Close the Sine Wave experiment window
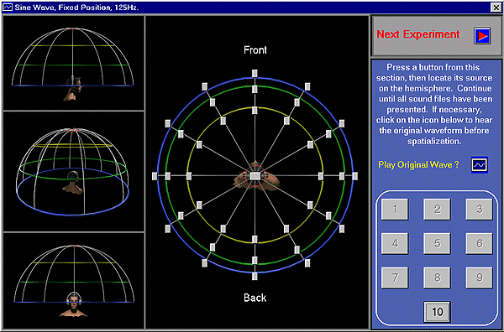This screenshot has width=504, height=332. pyautogui.click(x=496, y=8)
